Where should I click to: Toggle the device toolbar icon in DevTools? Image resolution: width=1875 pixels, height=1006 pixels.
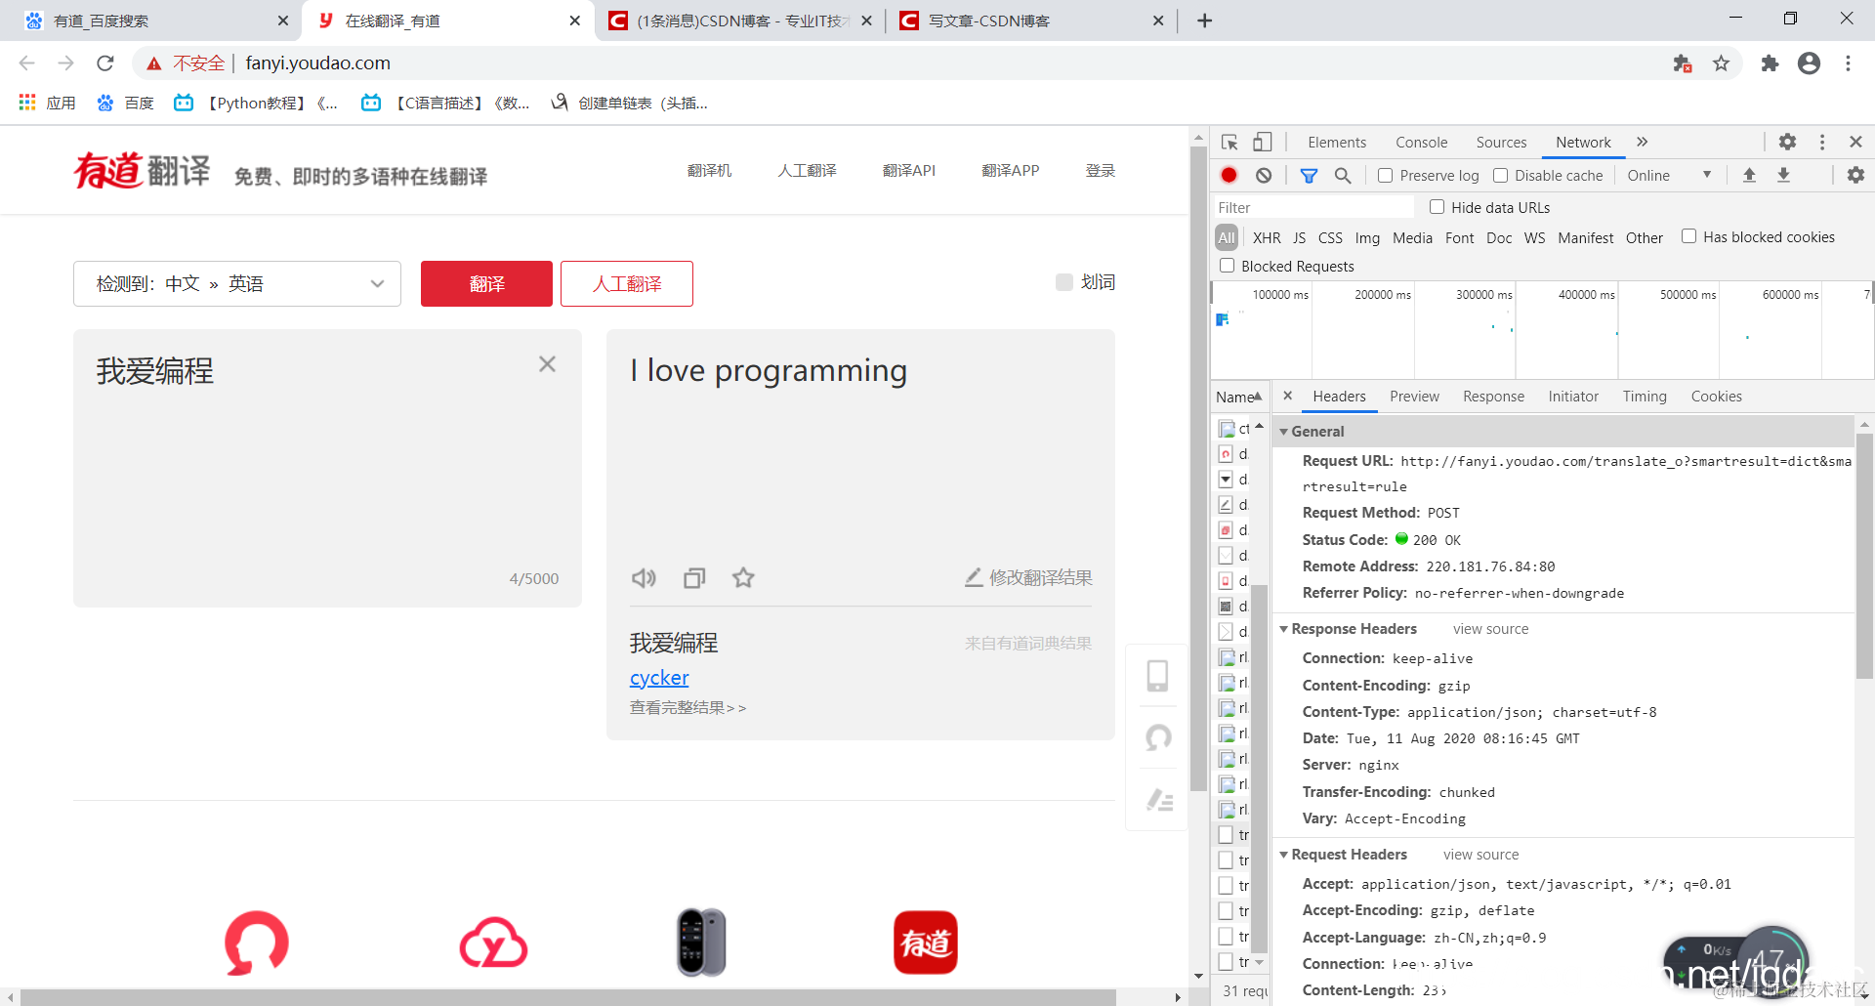click(x=1263, y=143)
